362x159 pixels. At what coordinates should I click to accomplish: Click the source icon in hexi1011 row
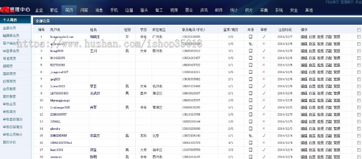coord(251,150)
